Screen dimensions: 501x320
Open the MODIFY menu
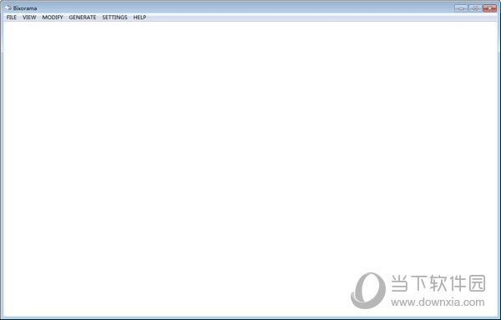[53, 18]
